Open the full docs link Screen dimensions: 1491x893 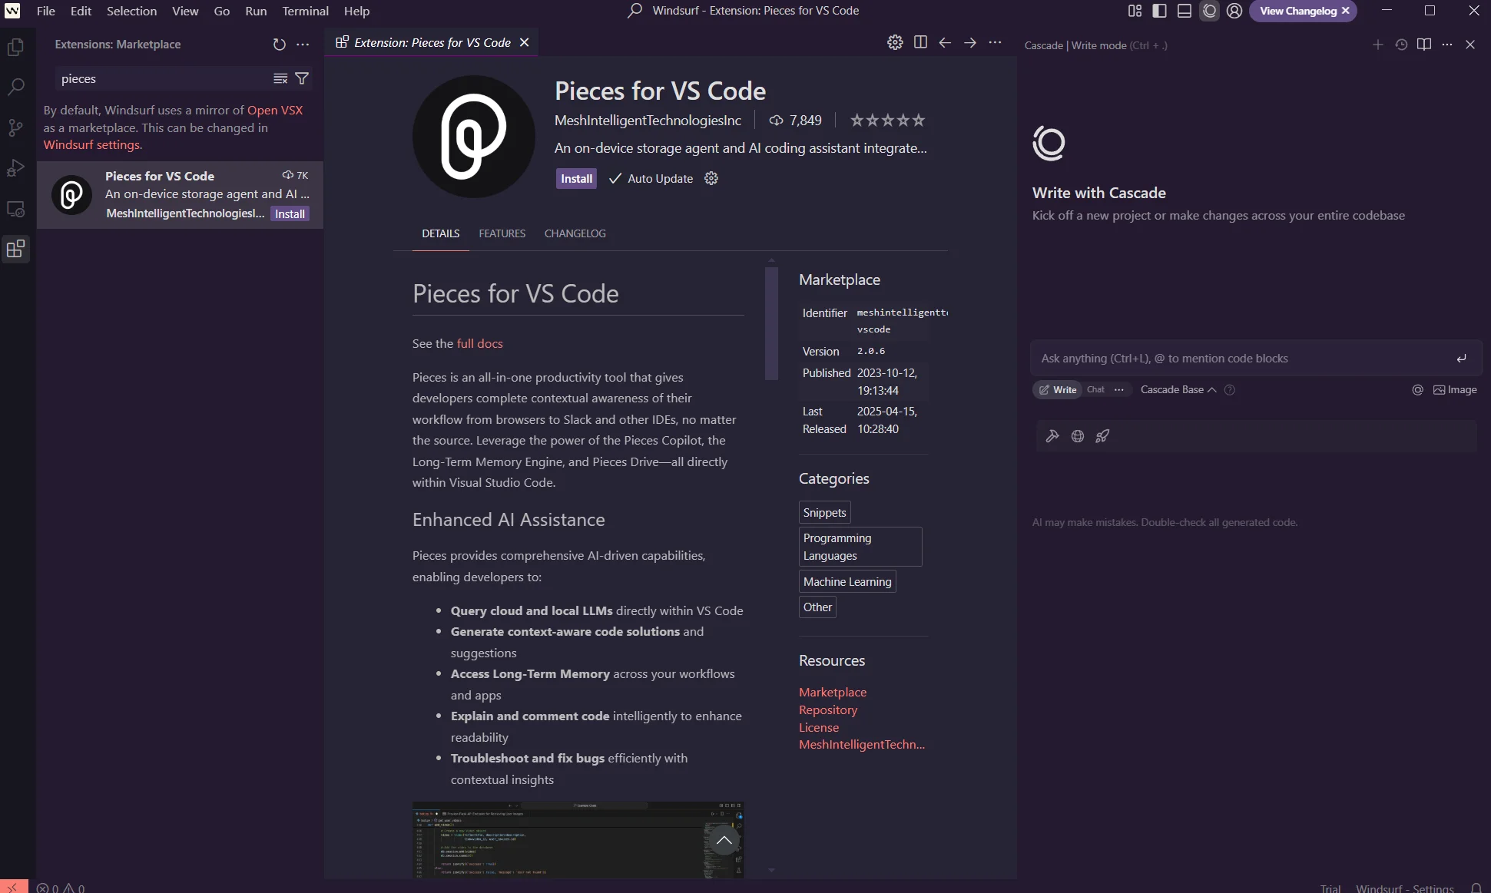coord(479,343)
